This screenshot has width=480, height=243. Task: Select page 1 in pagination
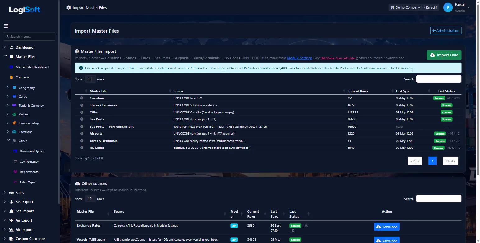point(432,161)
